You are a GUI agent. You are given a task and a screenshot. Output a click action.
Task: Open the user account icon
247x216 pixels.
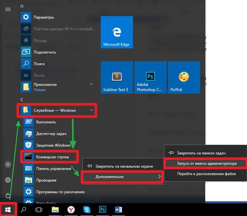coord(8,164)
